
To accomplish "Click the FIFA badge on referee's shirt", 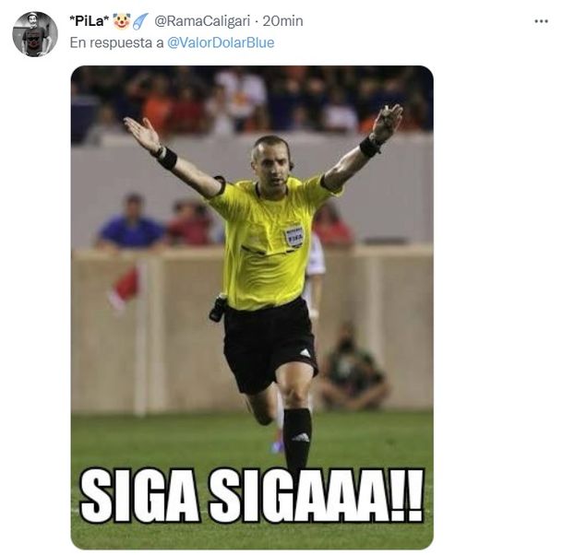I will click(294, 237).
